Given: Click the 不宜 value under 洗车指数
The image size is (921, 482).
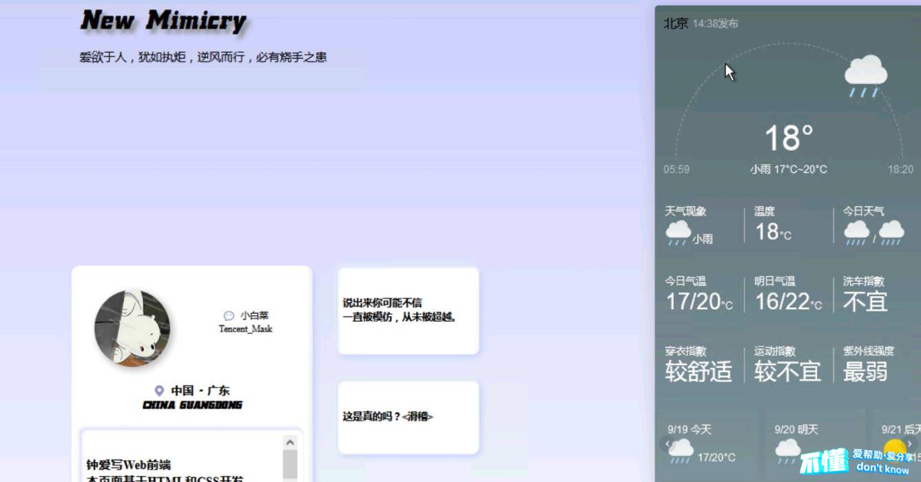Looking at the screenshot, I should [865, 302].
